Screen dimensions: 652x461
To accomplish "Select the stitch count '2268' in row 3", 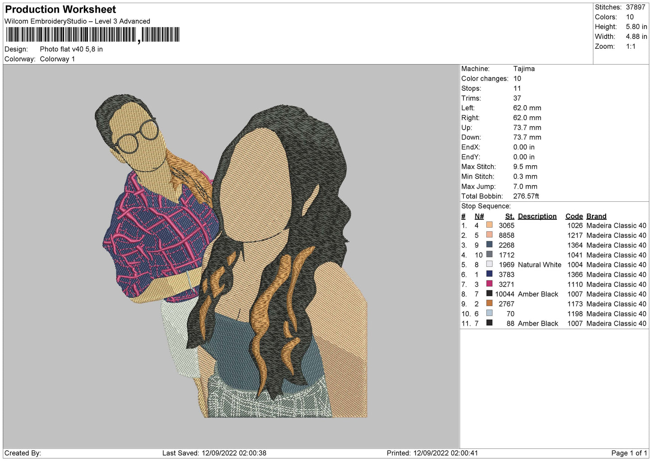I will pos(506,245).
